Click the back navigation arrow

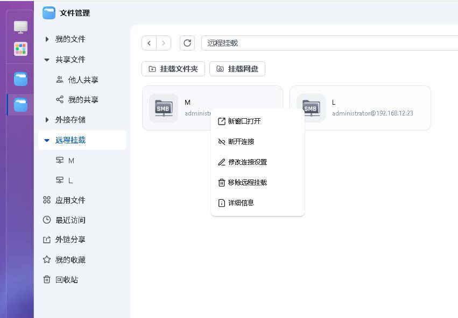[x=149, y=43]
